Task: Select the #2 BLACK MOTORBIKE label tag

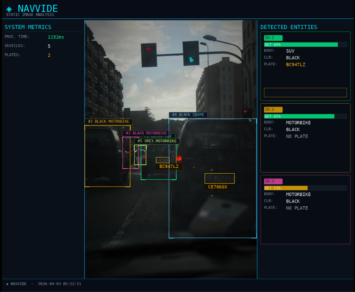Action: click(108, 122)
